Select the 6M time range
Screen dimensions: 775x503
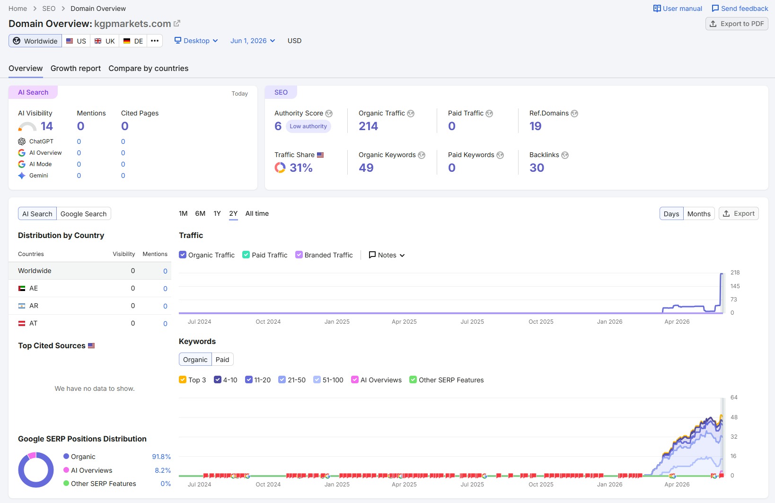(200, 213)
